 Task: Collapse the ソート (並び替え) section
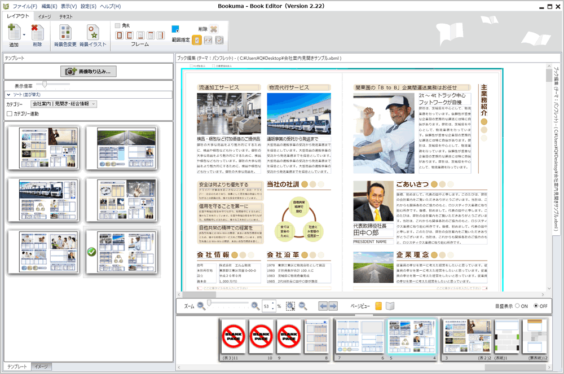click(8, 95)
